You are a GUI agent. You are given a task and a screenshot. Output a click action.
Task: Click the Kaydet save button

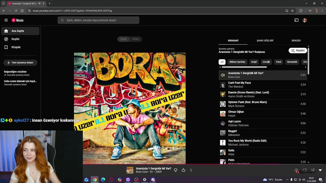pyautogui.click(x=298, y=51)
